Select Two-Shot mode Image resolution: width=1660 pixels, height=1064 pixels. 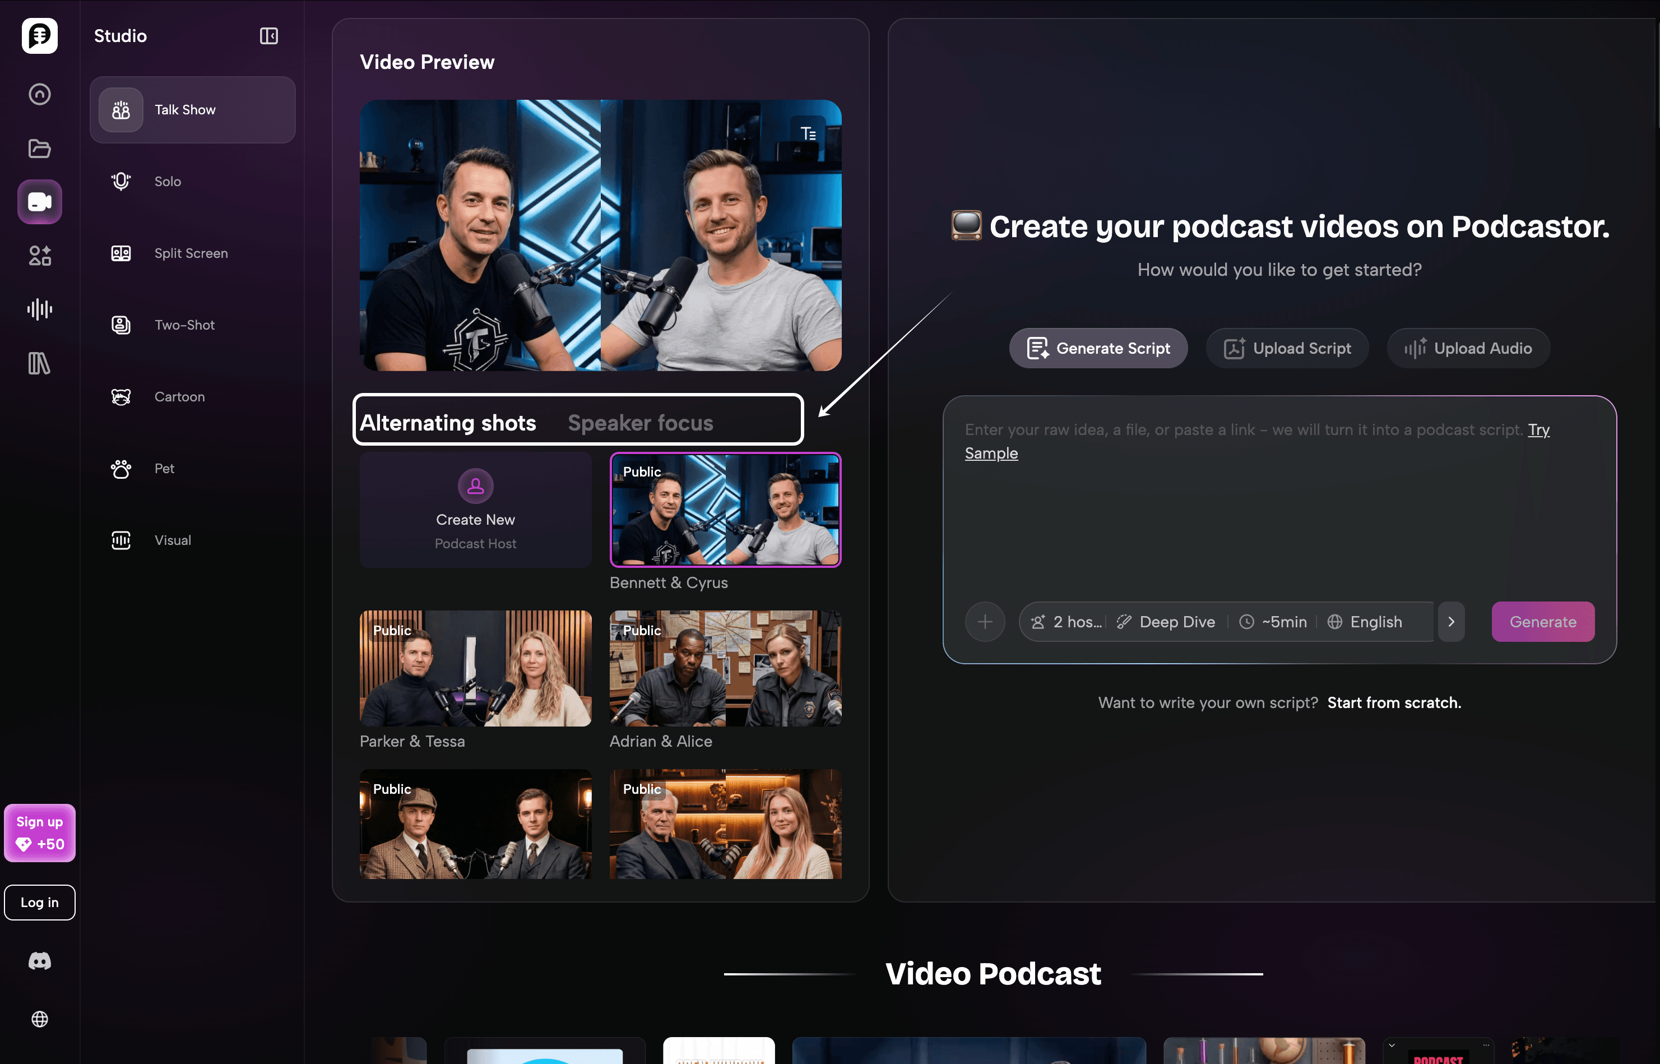[193, 325]
